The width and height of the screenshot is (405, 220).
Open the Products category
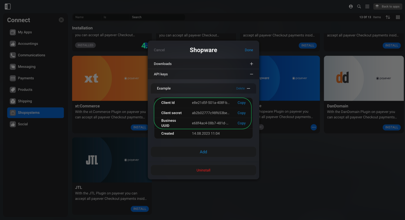tap(35, 90)
